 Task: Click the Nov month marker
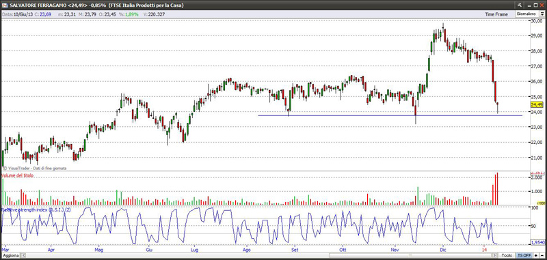tap(395, 250)
